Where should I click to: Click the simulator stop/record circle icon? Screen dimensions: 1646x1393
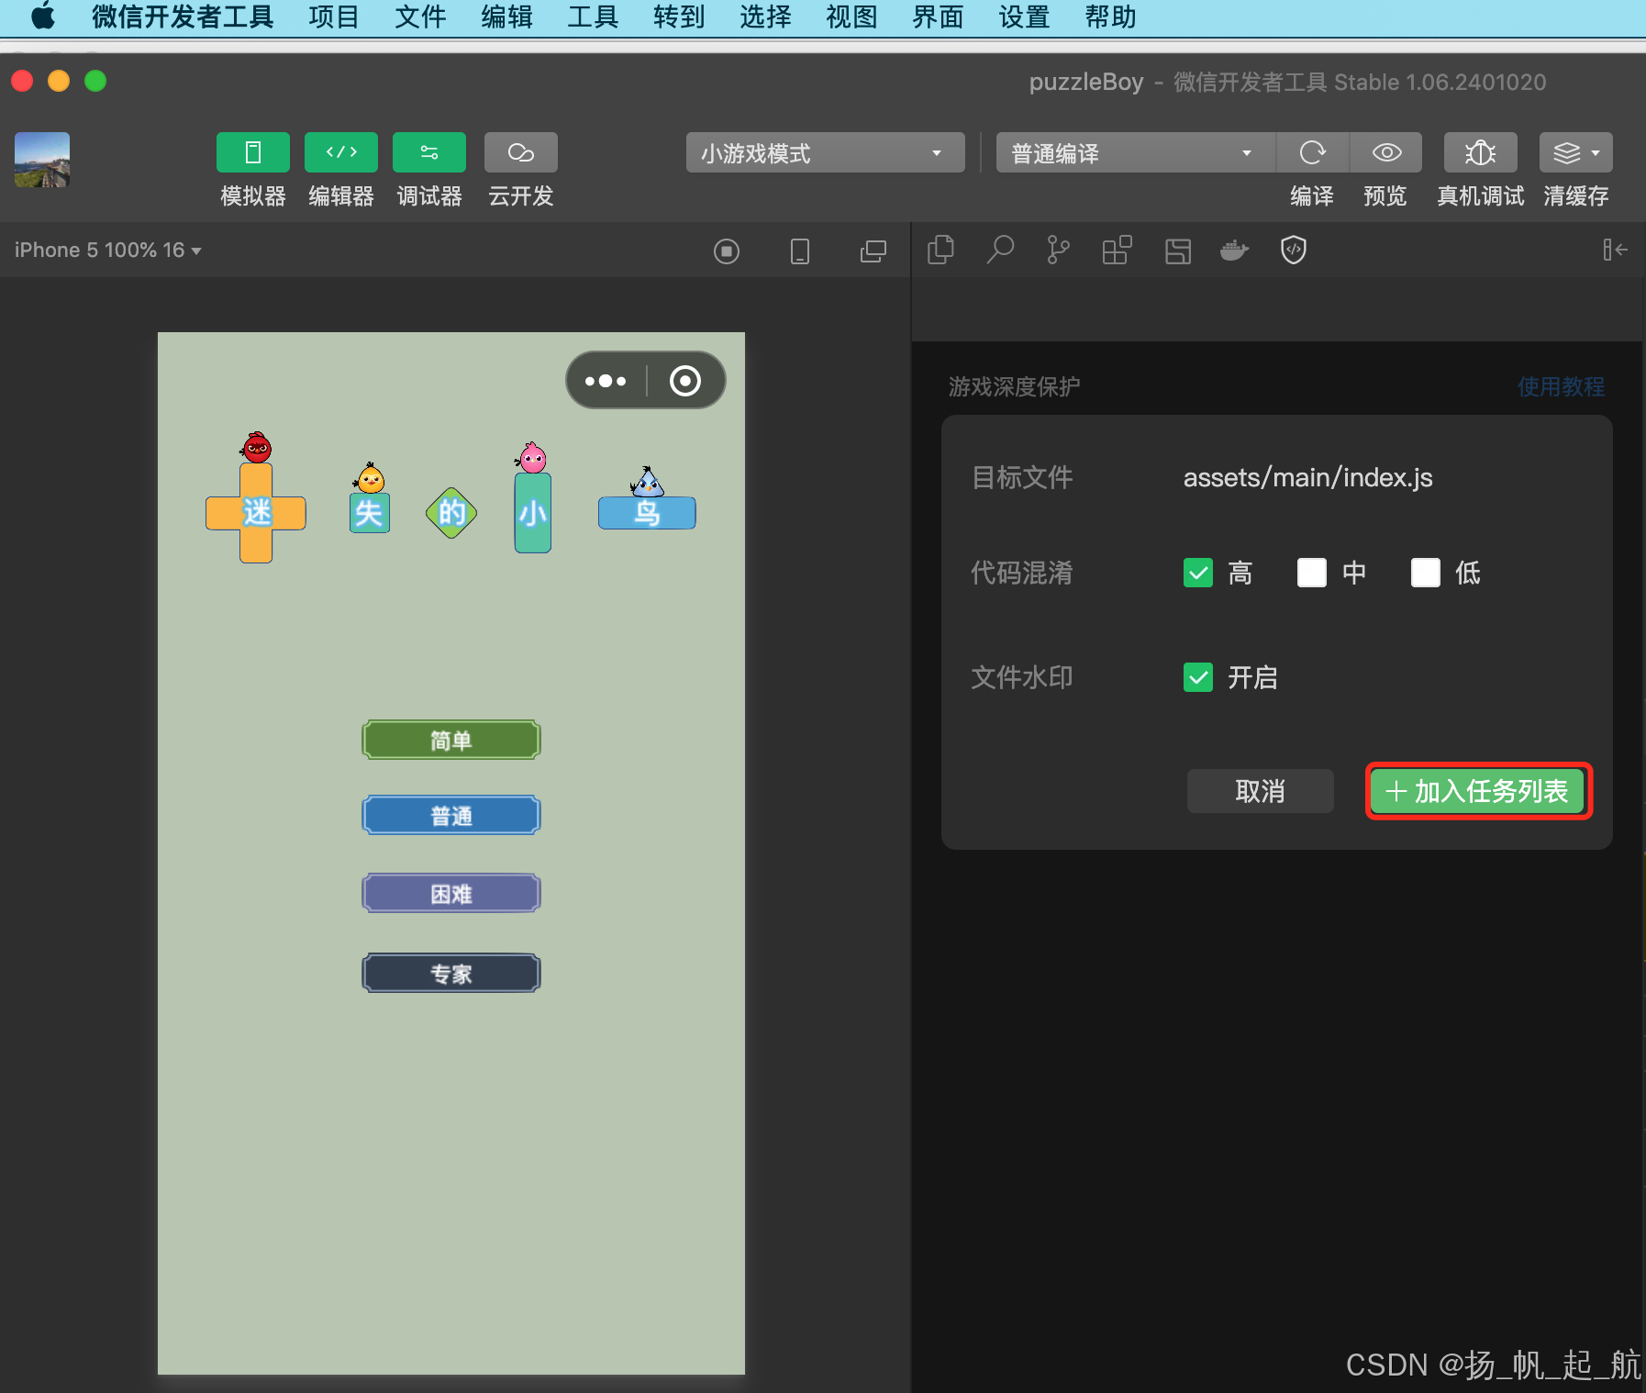point(727,251)
